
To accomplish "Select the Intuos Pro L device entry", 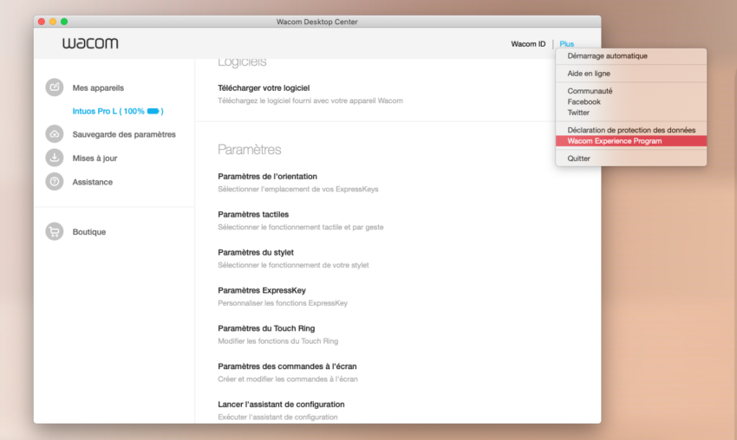I will coord(118,111).
